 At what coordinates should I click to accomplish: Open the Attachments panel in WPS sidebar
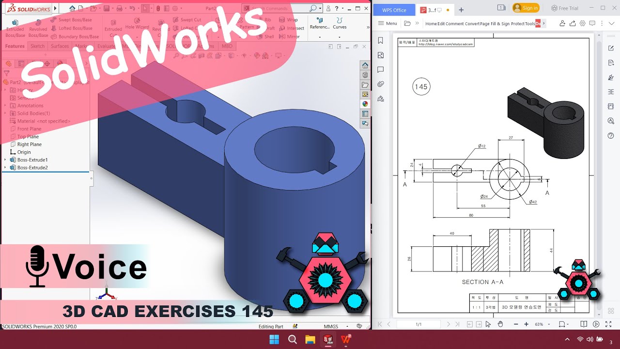[x=381, y=84]
